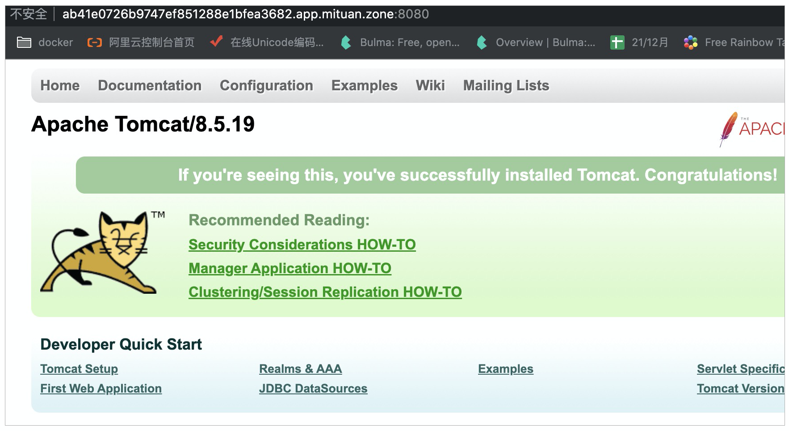Screen dimensions: 789x431
Task: Open the Tomcat Setup link
Action: click(x=79, y=369)
